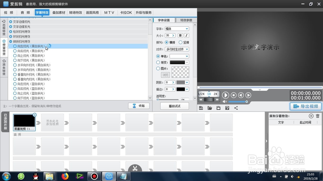This screenshot has height=181, width=323.
Task: Set playback speed to 1/2X
Action: coord(202,94)
